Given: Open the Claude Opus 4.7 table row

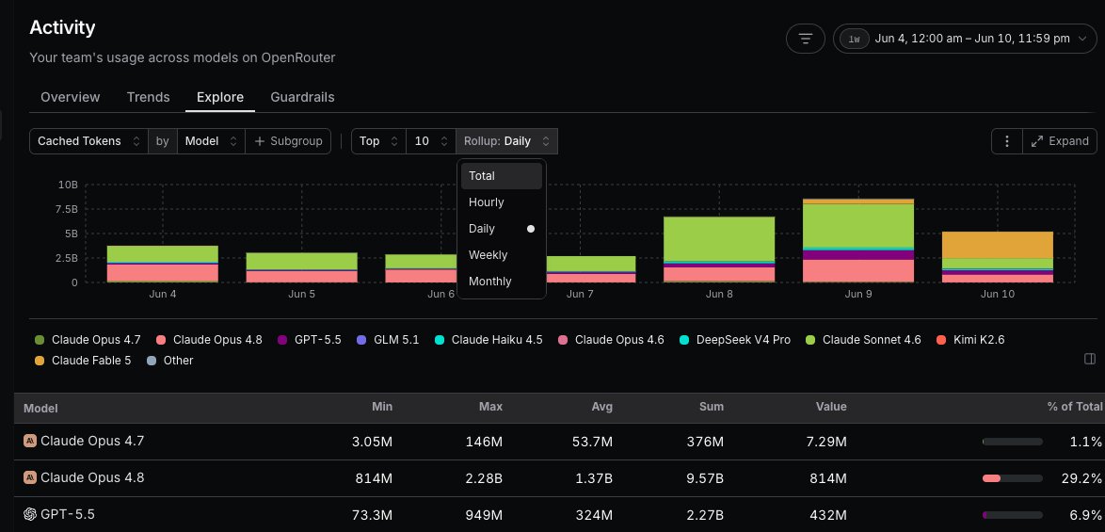Looking at the screenshot, I should (559, 442).
